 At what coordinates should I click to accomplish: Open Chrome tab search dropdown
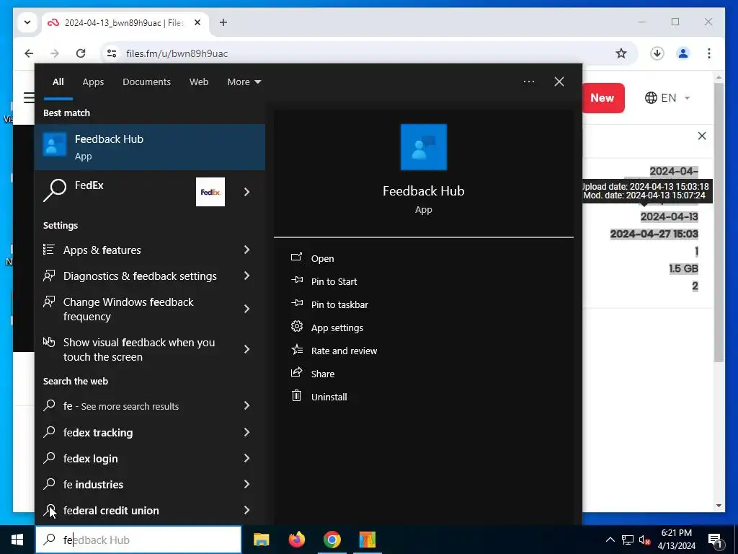[x=27, y=22]
